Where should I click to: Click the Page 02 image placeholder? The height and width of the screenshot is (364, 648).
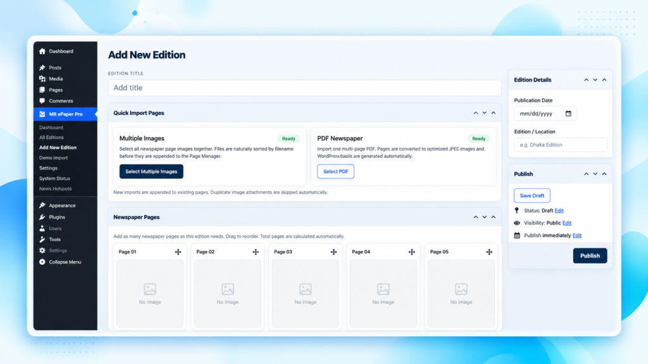(228, 293)
